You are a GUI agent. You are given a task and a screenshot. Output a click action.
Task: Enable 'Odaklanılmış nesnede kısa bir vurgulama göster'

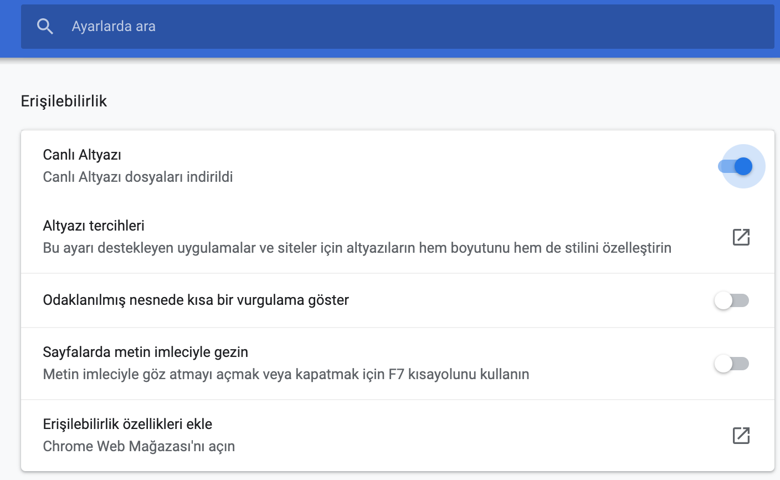point(731,300)
